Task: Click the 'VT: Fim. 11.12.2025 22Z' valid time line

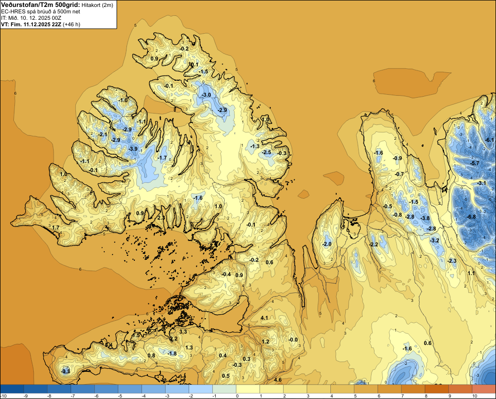Action: 31,24
